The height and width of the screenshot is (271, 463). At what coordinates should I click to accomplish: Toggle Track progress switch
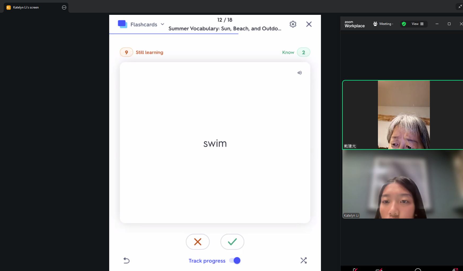click(x=235, y=261)
